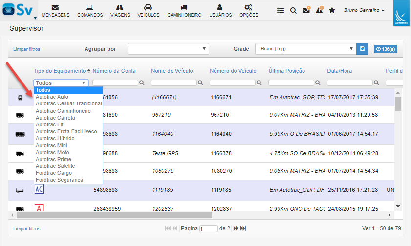Viewport: 411px width, 246px height.
Task: Sort by Tipo do Equipamento column
Action: pos(60,71)
